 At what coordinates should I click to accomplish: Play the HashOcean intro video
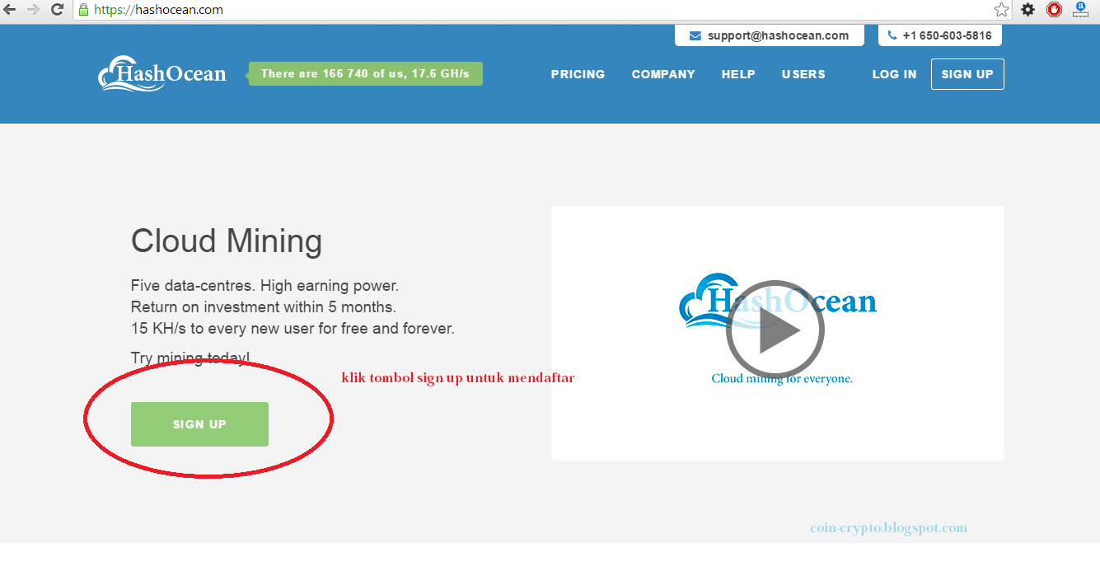pyautogui.click(x=775, y=330)
